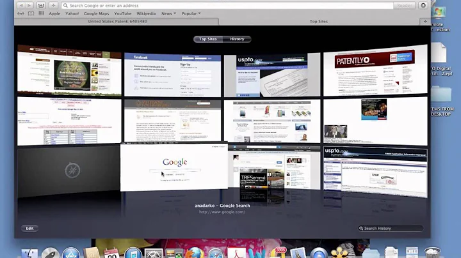The width and height of the screenshot is (461, 258).
Task: Focus the Search History field
Action: pyautogui.click(x=391, y=228)
